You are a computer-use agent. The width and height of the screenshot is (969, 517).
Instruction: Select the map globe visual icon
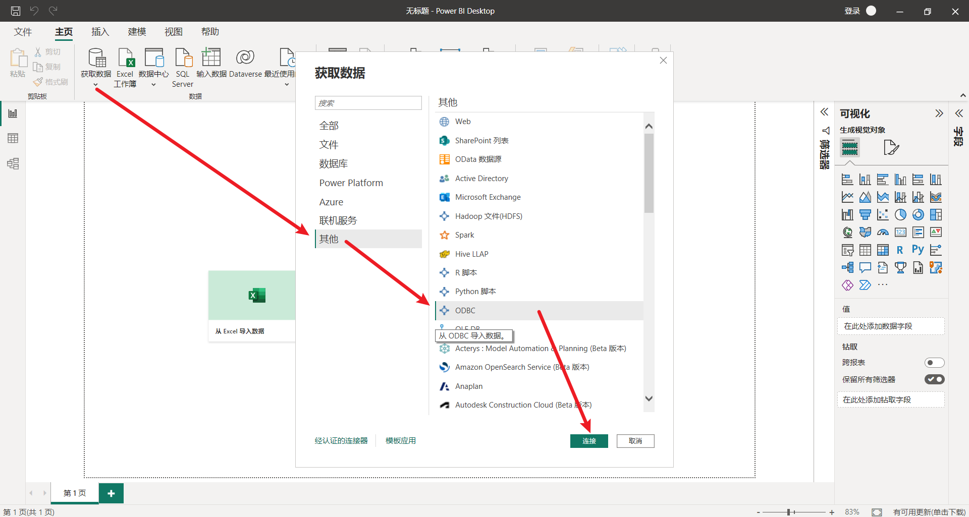(847, 232)
